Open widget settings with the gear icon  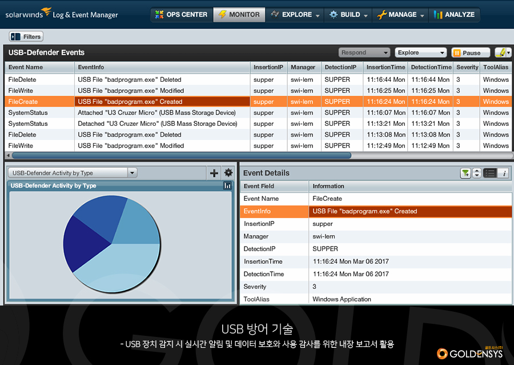click(x=228, y=173)
